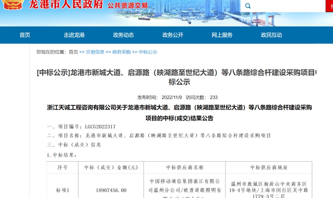
Task: Click the 公共资源交易 header label
Action: pos(128,5)
